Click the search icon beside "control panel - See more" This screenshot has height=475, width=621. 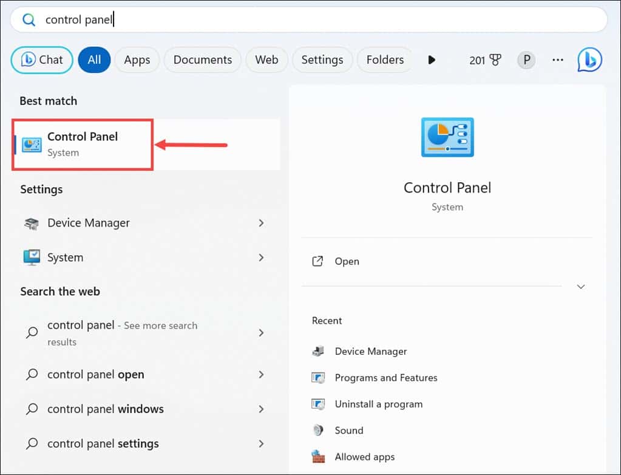(32, 332)
